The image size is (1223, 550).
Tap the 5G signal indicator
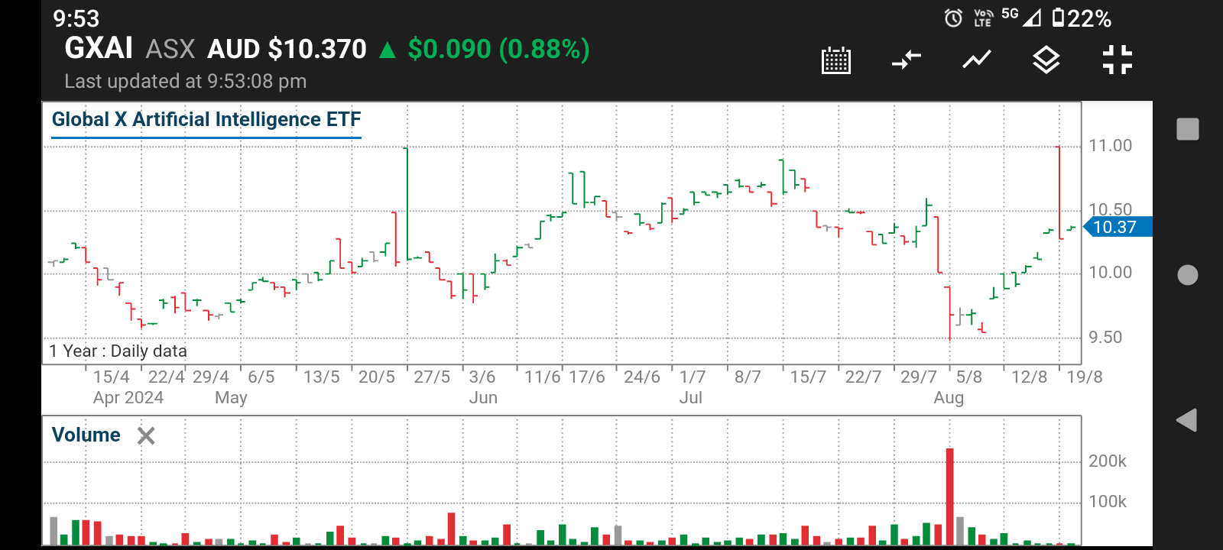click(x=1021, y=17)
